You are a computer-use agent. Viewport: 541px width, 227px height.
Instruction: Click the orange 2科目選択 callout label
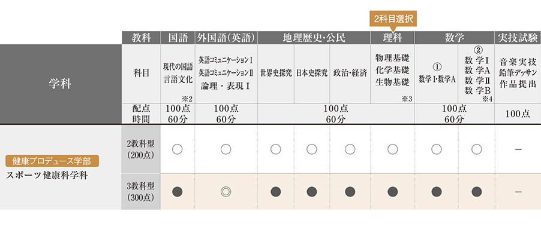click(393, 19)
